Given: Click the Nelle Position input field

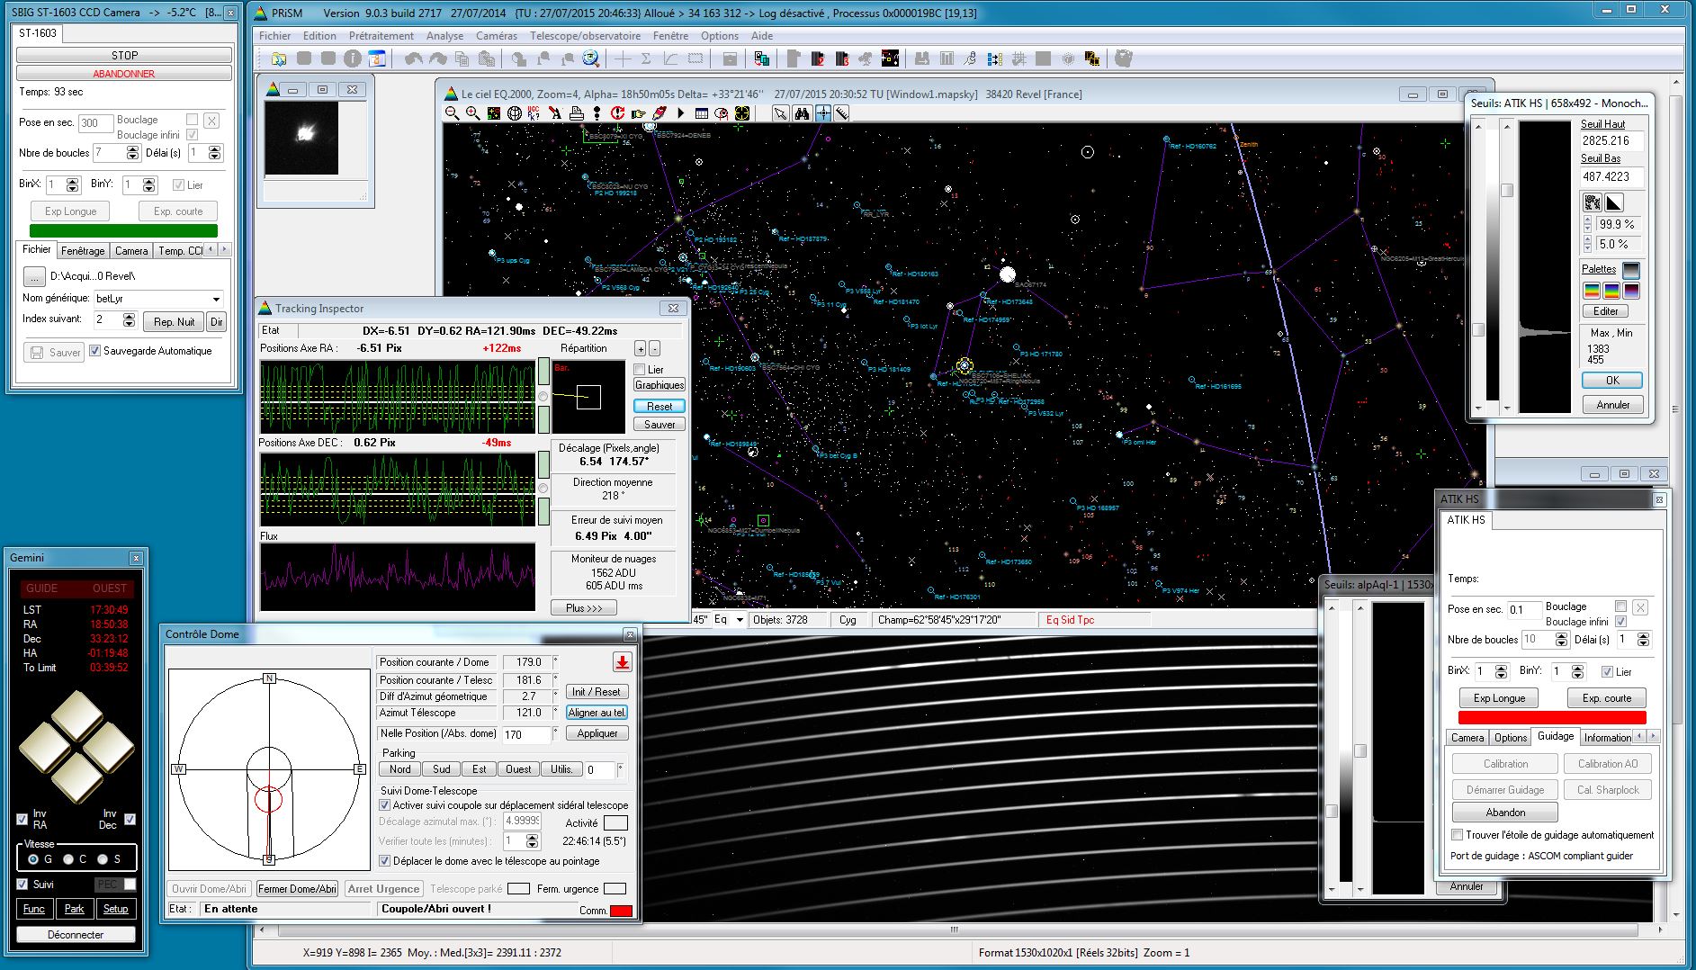Looking at the screenshot, I should pos(525,734).
